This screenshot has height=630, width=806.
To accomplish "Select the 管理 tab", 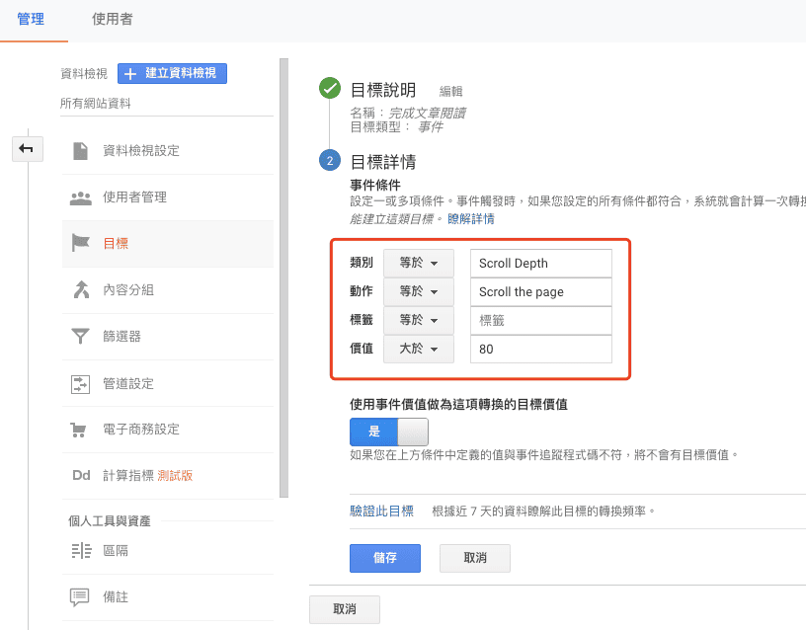I will tap(31, 20).
